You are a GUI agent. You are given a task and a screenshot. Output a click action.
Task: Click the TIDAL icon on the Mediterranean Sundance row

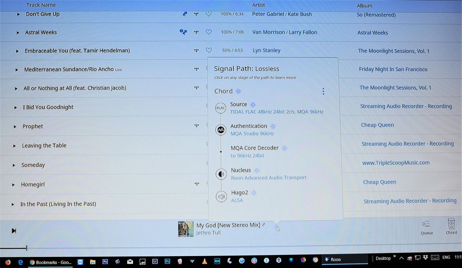click(x=196, y=69)
